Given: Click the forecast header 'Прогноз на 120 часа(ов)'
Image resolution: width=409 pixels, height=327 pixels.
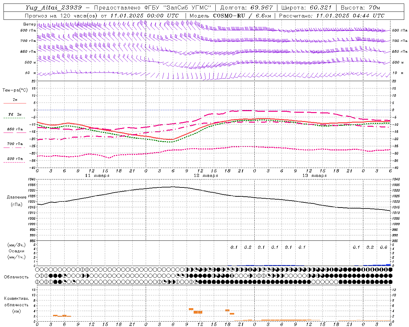Looking at the screenshot, I should coord(61,16).
